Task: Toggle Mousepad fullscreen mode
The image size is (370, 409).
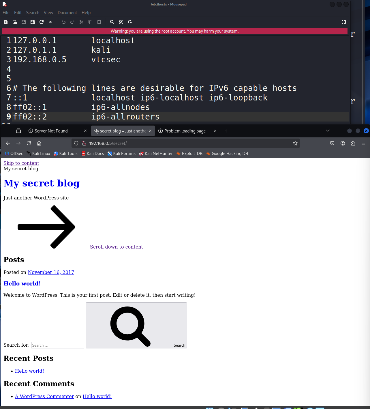Action: click(344, 22)
